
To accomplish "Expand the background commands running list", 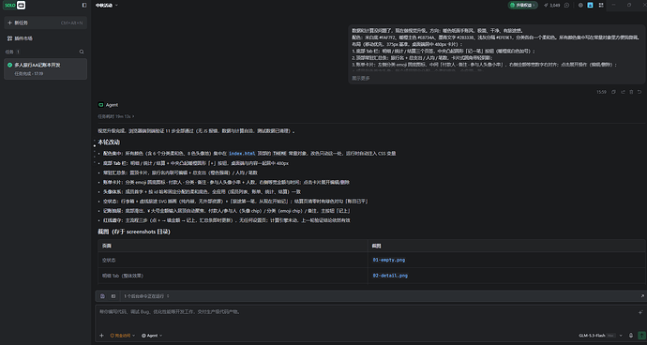I will point(147,296).
